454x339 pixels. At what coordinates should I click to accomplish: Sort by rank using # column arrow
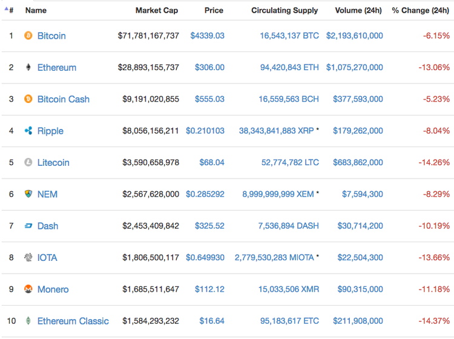(9, 10)
